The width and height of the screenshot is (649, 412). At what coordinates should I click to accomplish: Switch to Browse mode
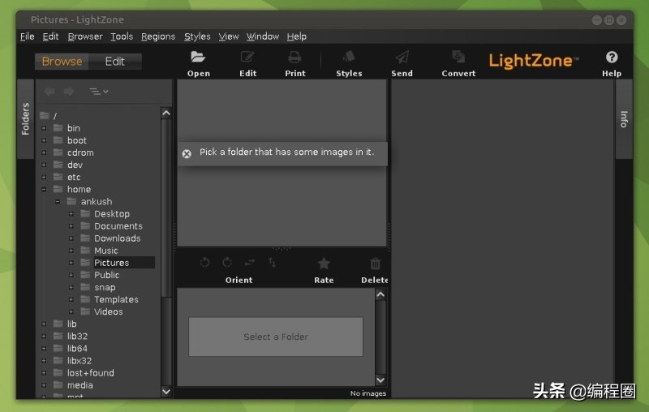coord(62,61)
